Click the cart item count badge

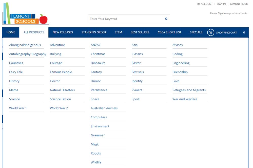244,32
